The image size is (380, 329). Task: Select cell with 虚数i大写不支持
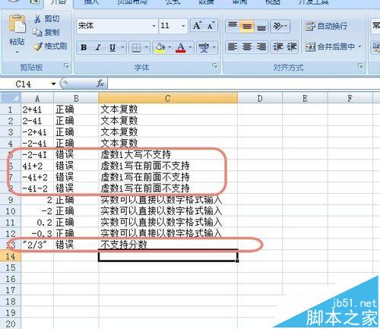[168, 154]
